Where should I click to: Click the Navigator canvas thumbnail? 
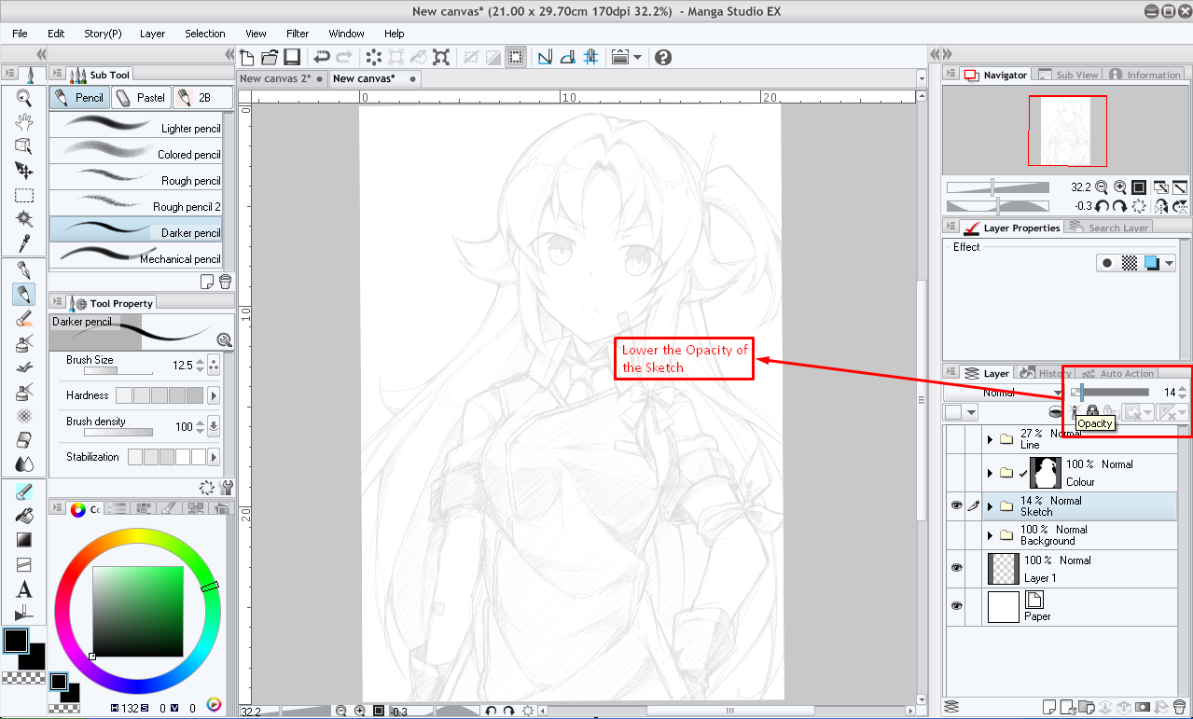[1066, 131]
